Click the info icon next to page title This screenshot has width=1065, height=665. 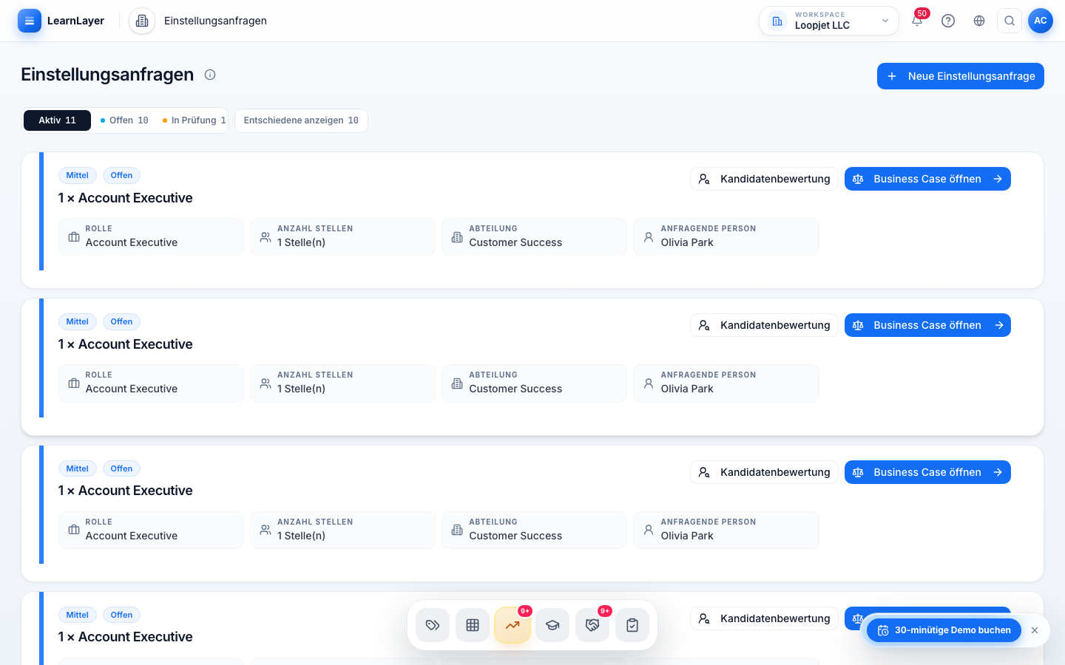pos(210,75)
